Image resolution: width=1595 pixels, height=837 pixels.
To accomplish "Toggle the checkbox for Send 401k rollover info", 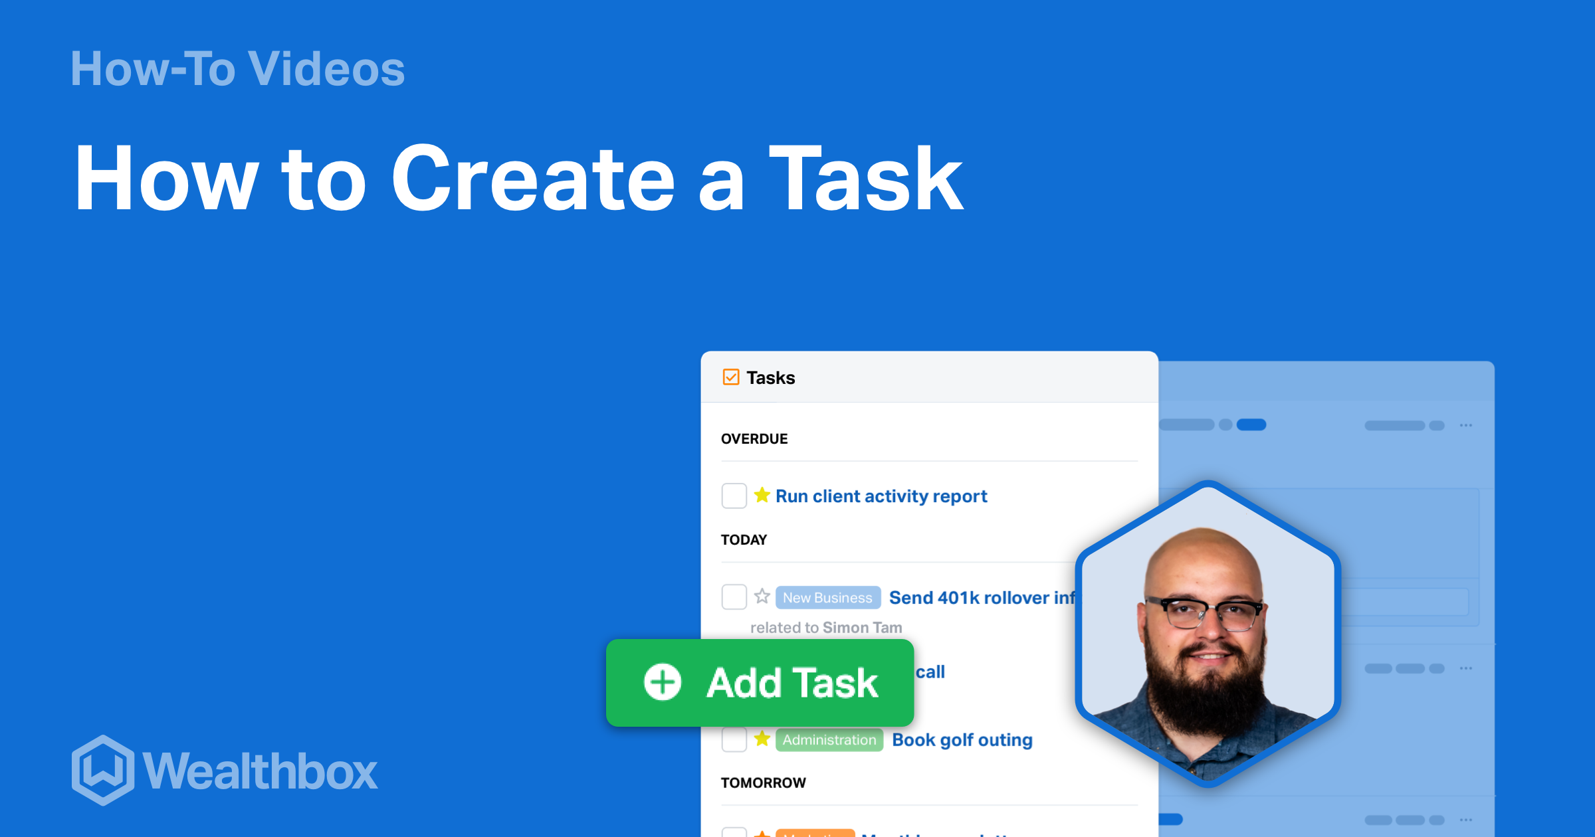I will point(732,591).
